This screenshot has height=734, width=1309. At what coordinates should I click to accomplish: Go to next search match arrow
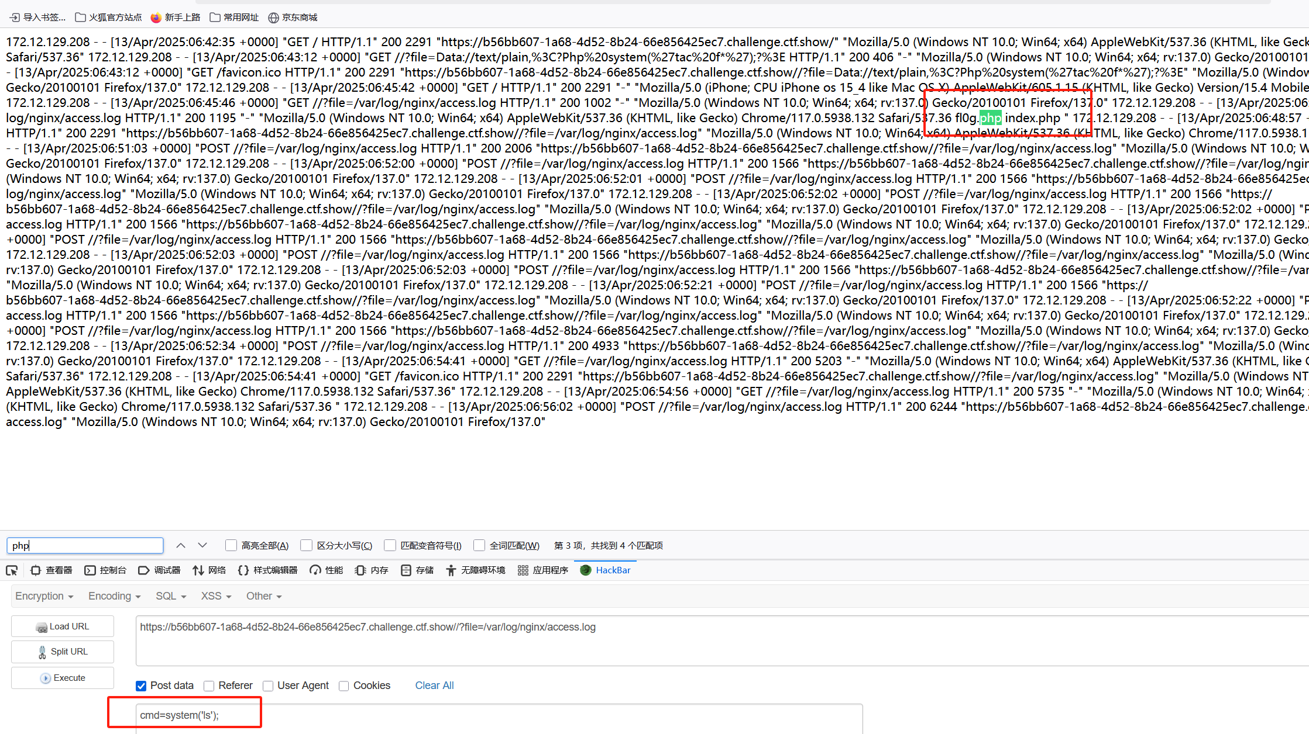(202, 545)
